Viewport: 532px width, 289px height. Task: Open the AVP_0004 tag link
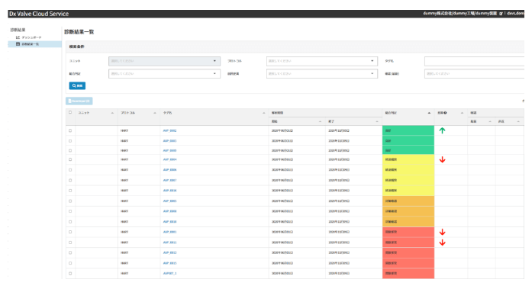tap(169, 159)
